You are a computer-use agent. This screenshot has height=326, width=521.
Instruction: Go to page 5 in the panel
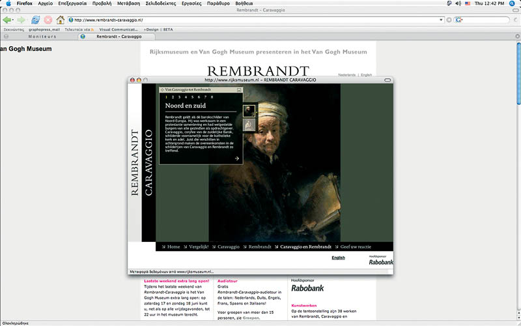192,97
